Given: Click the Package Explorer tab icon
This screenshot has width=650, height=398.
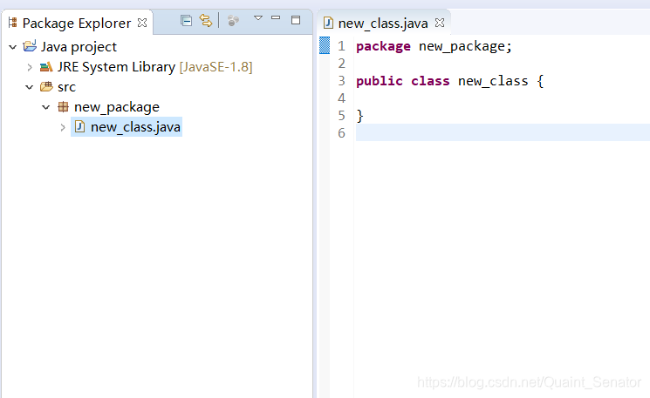Looking at the screenshot, I should (x=12, y=23).
